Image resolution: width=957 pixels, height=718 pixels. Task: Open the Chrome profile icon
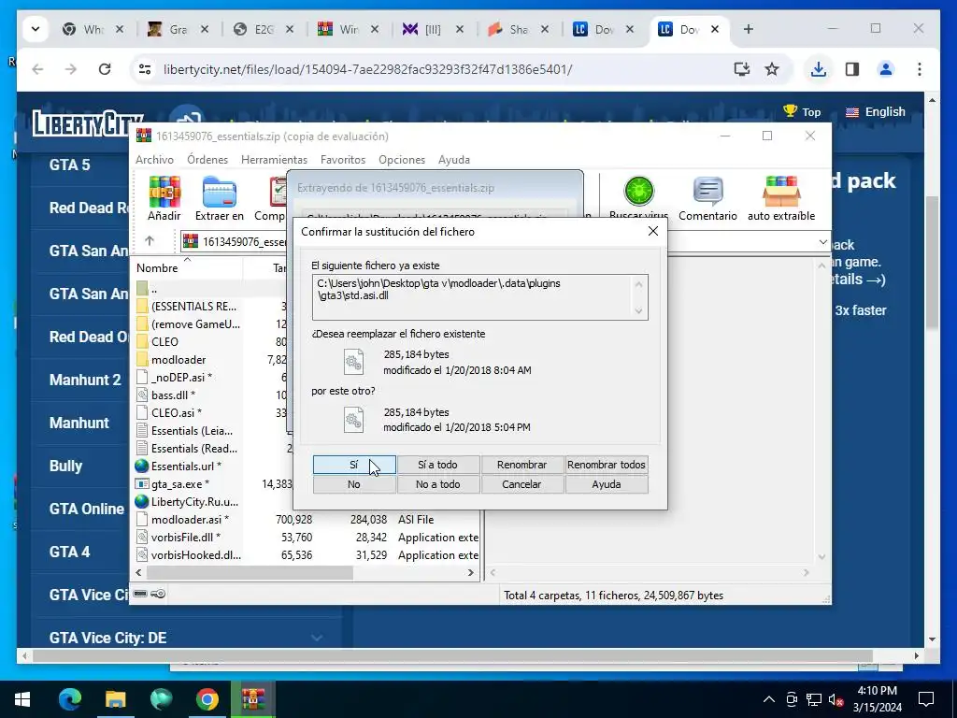click(886, 69)
